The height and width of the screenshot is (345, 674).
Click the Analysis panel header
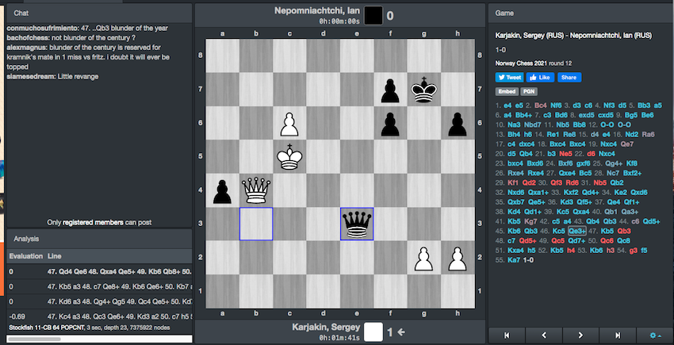click(x=99, y=238)
